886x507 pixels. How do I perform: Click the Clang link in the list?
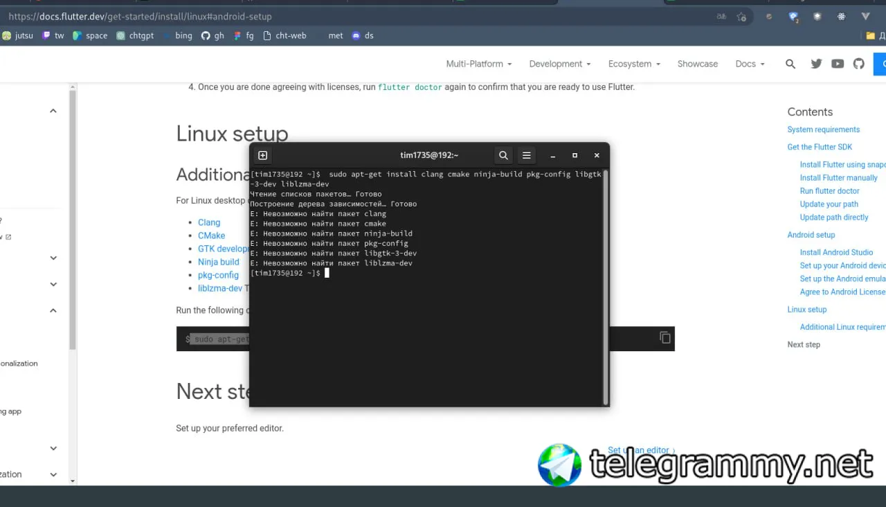[x=209, y=222]
